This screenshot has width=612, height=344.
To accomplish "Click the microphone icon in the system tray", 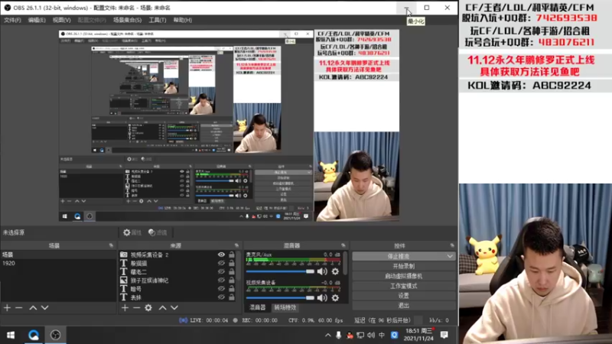I will (x=338, y=335).
